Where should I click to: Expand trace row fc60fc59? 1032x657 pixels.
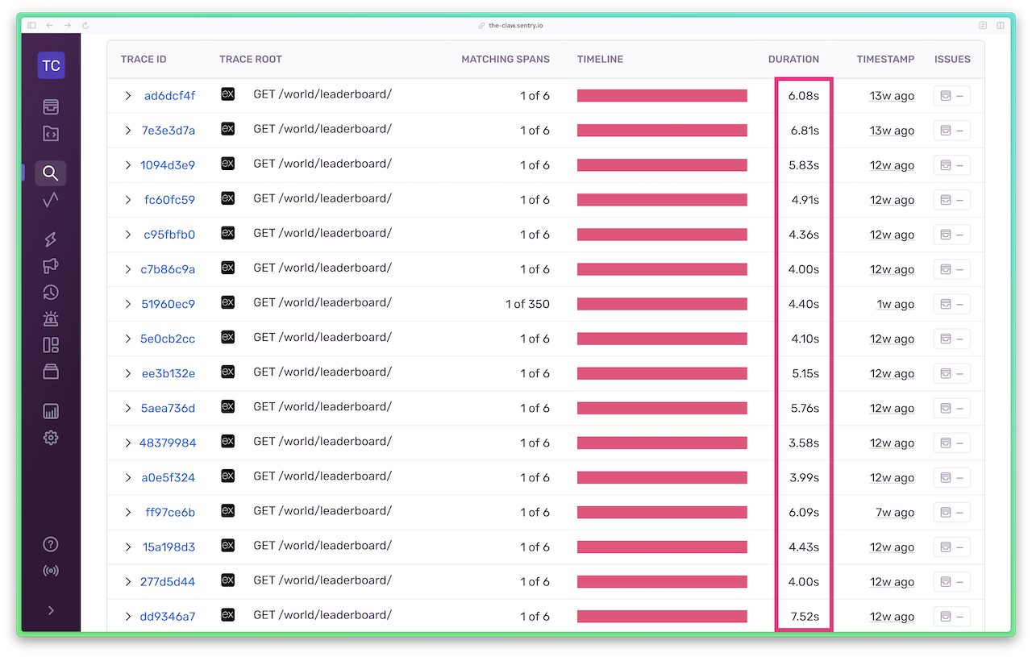127,200
